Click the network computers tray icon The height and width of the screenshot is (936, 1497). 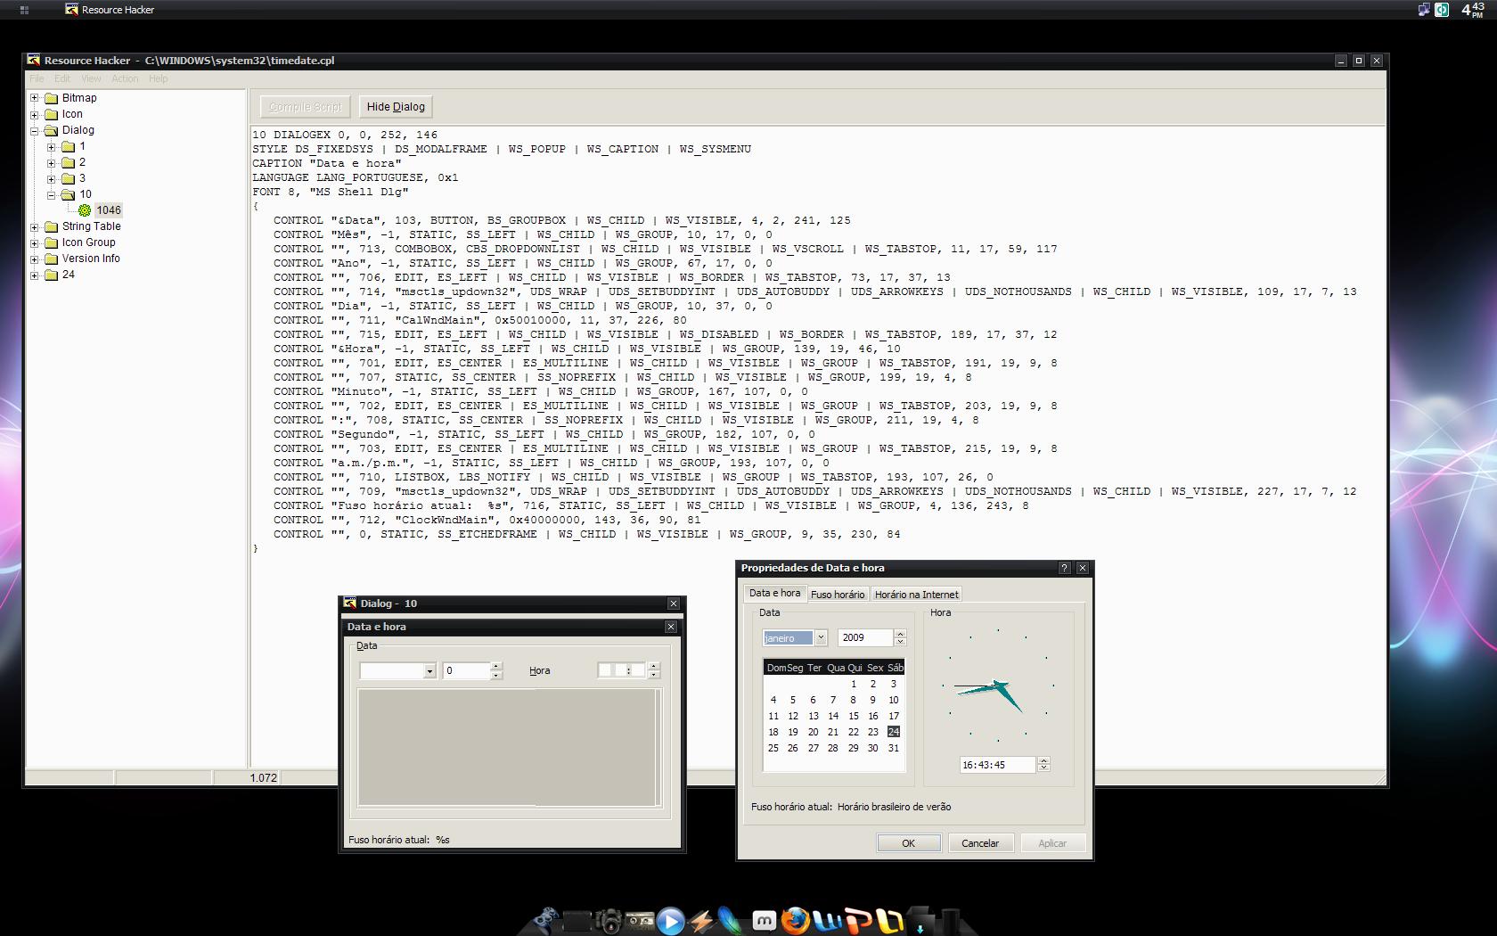tap(1423, 10)
